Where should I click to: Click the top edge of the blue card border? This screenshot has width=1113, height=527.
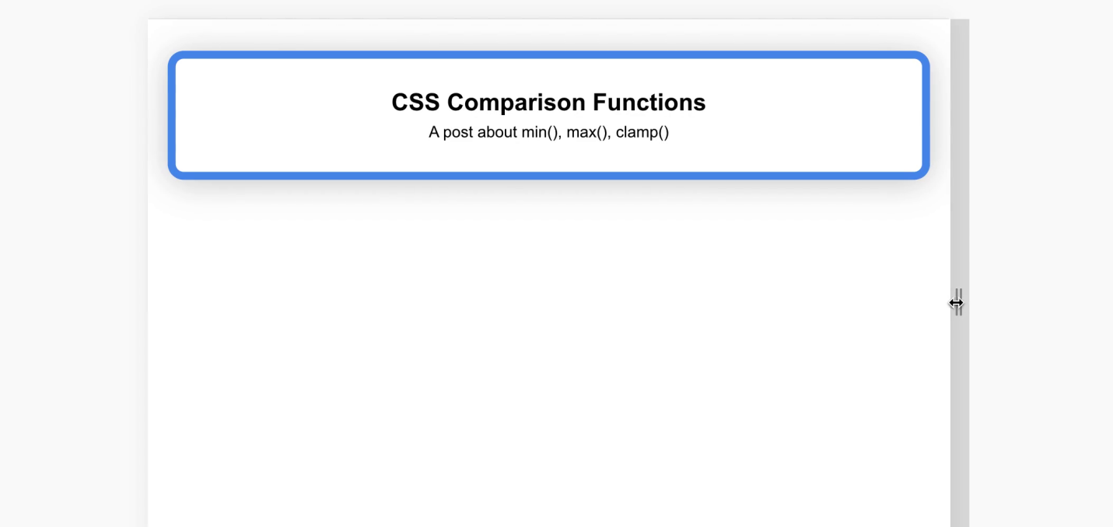548,55
